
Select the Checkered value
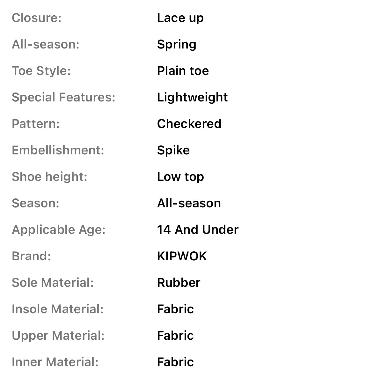coord(189,124)
